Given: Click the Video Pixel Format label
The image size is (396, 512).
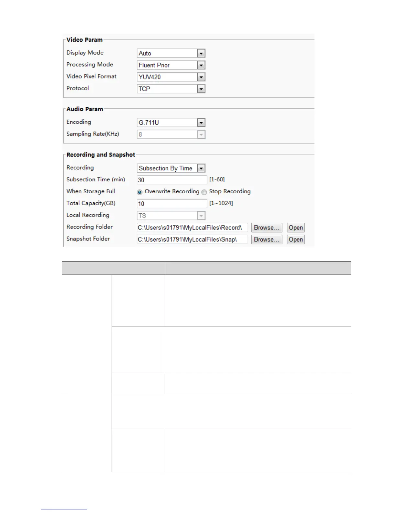Looking at the screenshot, I should 92,76.
